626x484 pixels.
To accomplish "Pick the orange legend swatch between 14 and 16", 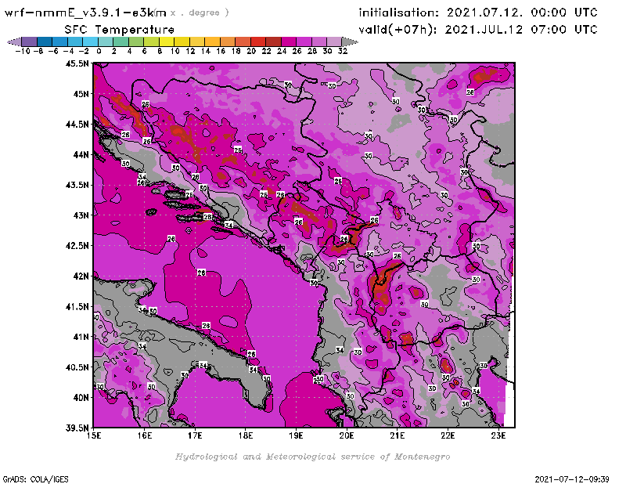I will point(212,42).
